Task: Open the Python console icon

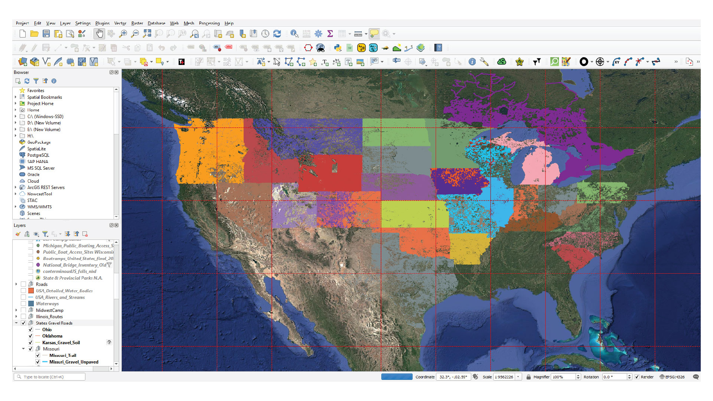Action: tap(338, 48)
